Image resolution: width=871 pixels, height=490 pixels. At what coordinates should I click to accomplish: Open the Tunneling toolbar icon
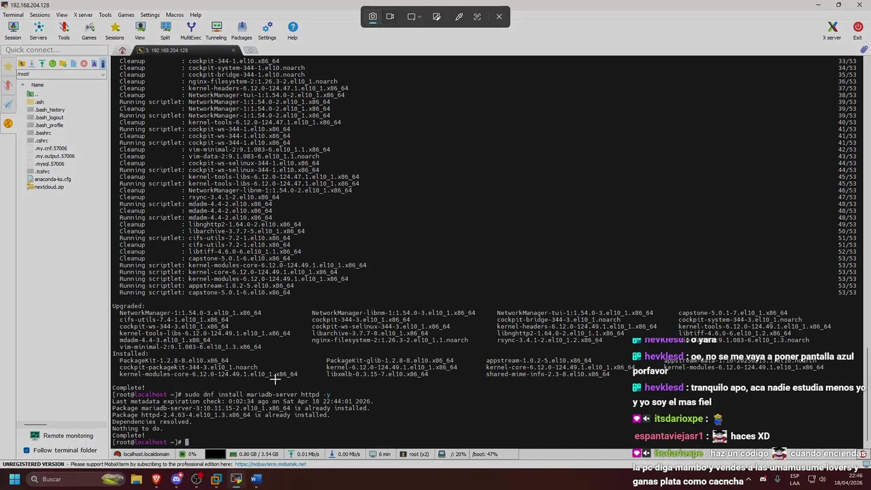coord(216,31)
